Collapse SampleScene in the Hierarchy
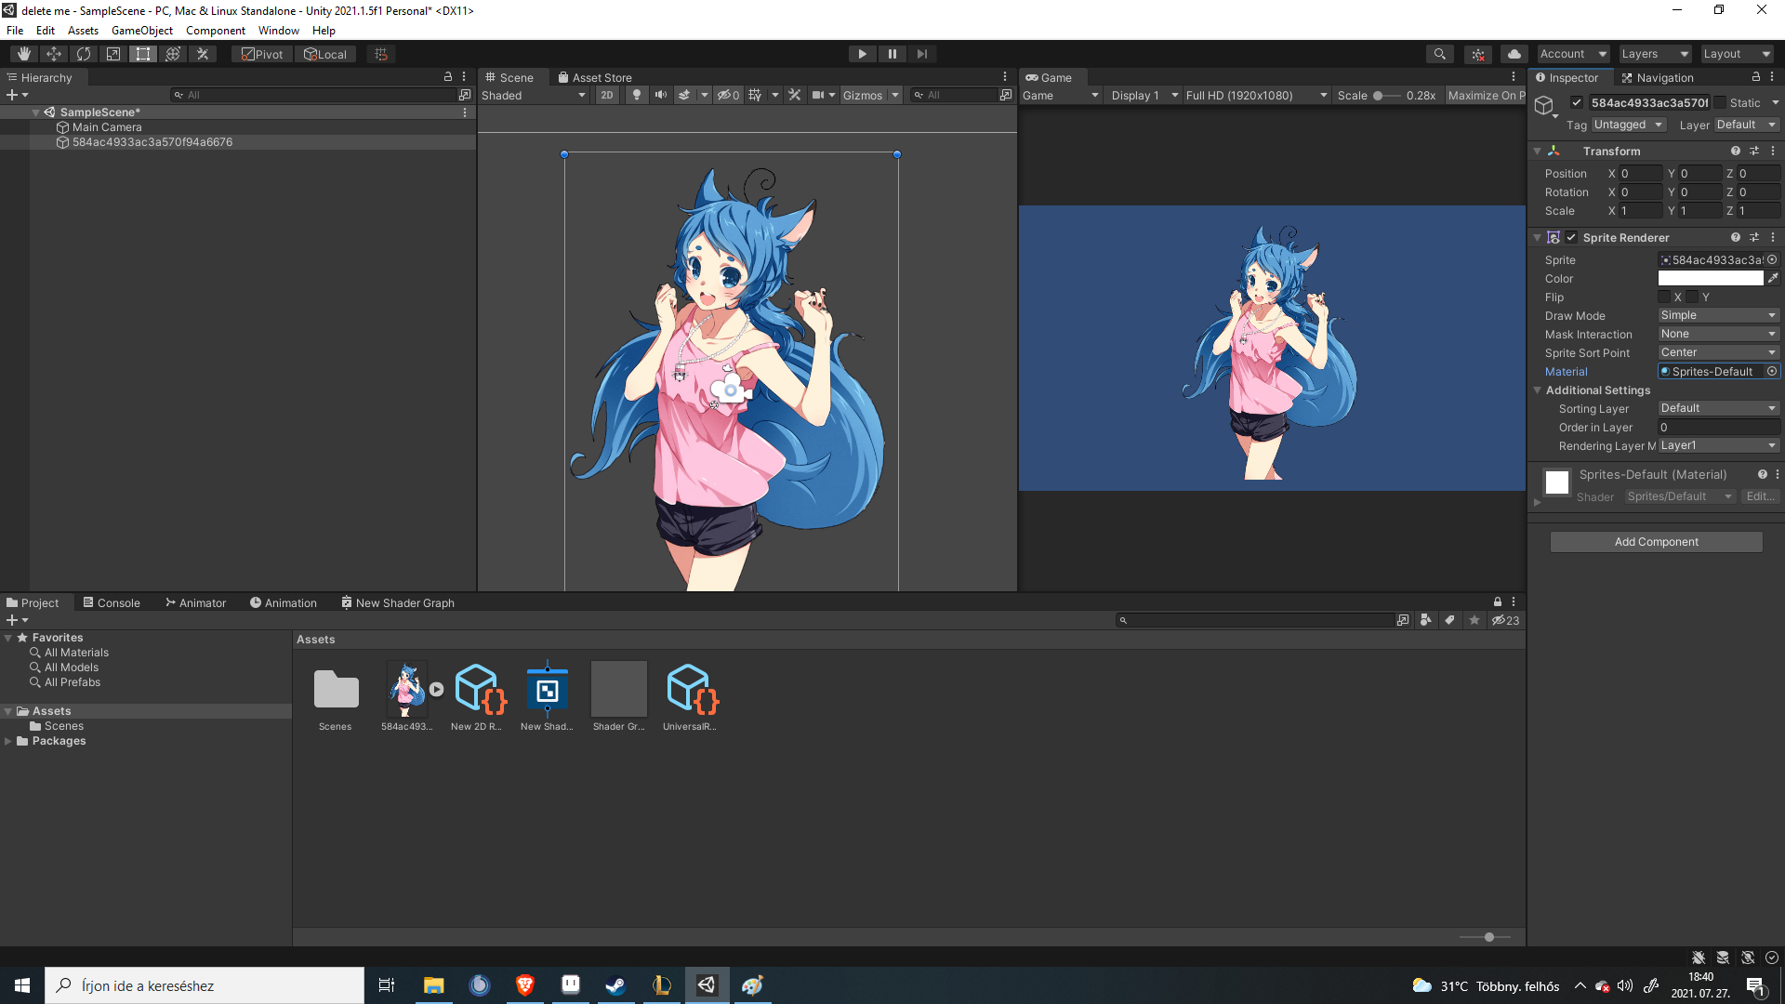This screenshot has height=1004, width=1785. pyautogui.click(x=35, y=112)
